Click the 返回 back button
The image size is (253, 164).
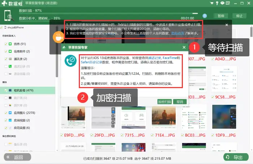[17, 157]
